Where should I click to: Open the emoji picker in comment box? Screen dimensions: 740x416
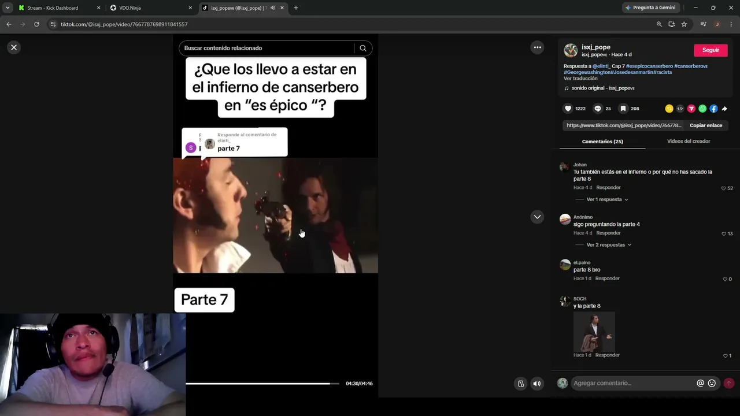point(712,383)
